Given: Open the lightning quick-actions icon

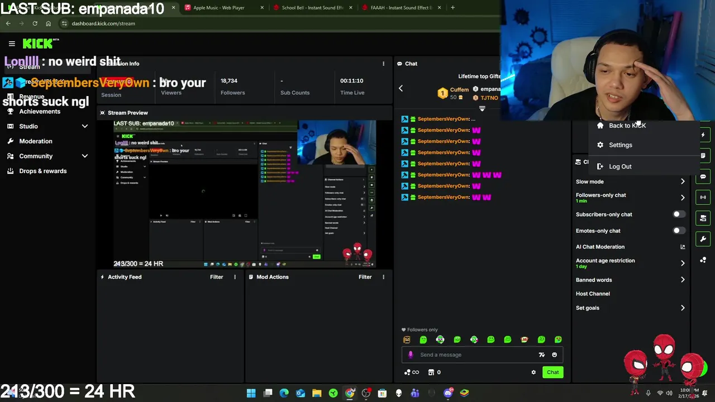Looking at the screenshot, I should tap(703, 135).
